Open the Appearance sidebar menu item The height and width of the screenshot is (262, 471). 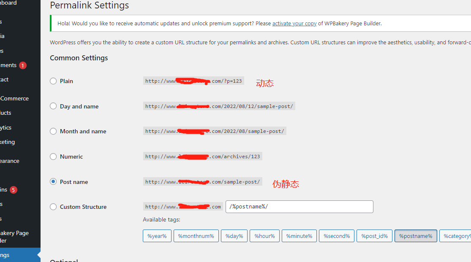(x=10, y=161)
